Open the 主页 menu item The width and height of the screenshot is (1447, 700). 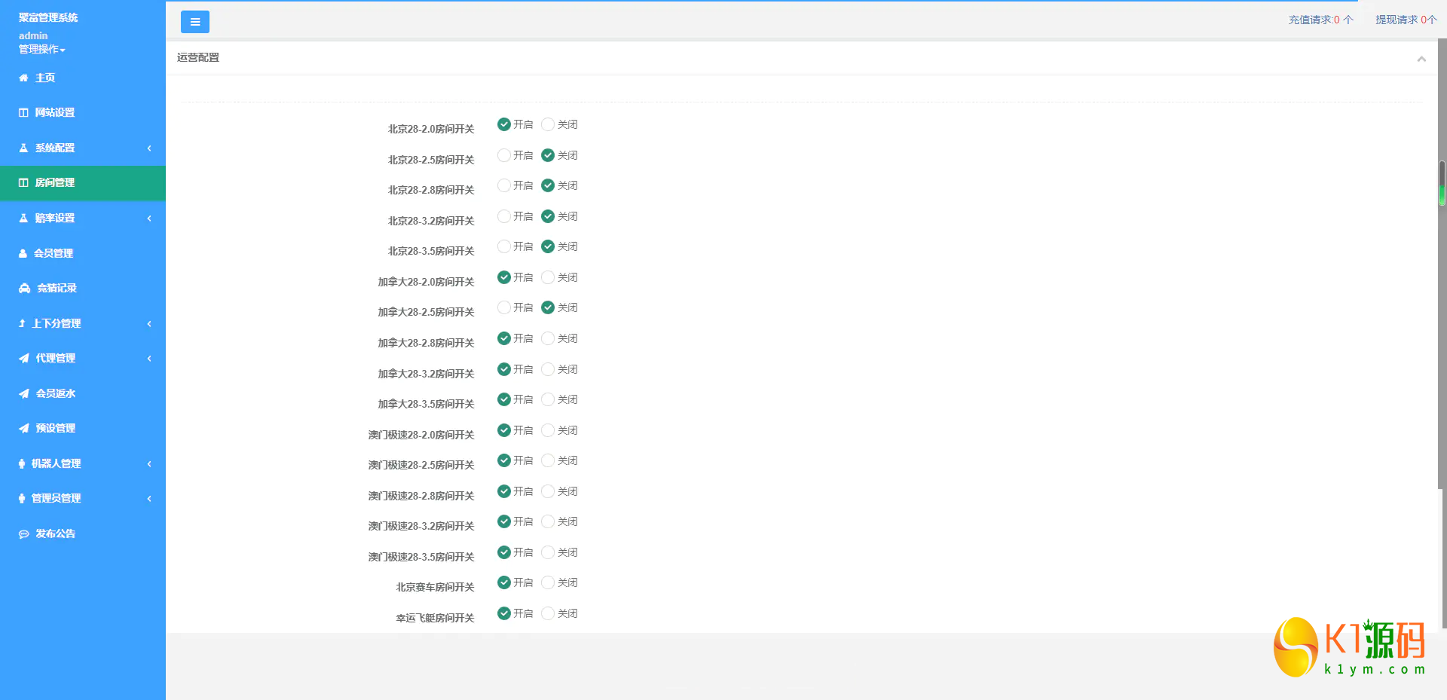[83, 78]
